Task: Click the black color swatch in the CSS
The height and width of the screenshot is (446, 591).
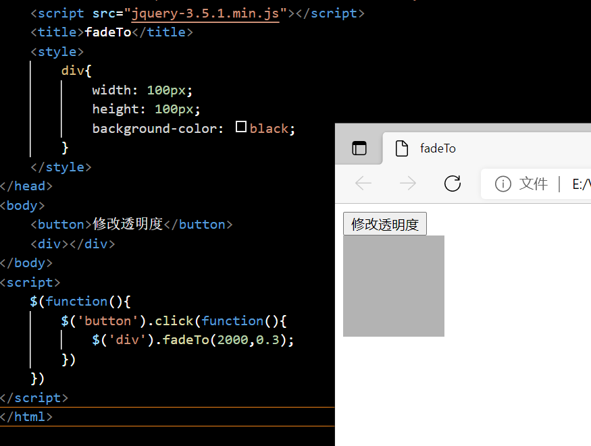Action: tap(241, 126)
